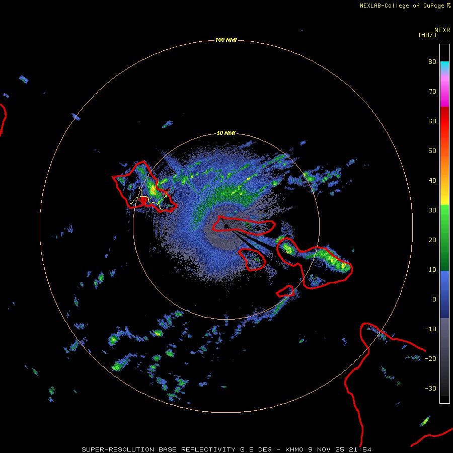The width and height of the screenshot is (453, 453).
Task: Click the Super-Resolution Base Reflectivity caption at bottom
Action: click(x=226, y=449)
